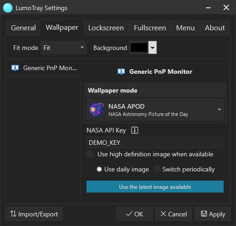Click the LumoTray app logo in title bar
The height and width of the screenshot is (226, 236).
point(8,8)
